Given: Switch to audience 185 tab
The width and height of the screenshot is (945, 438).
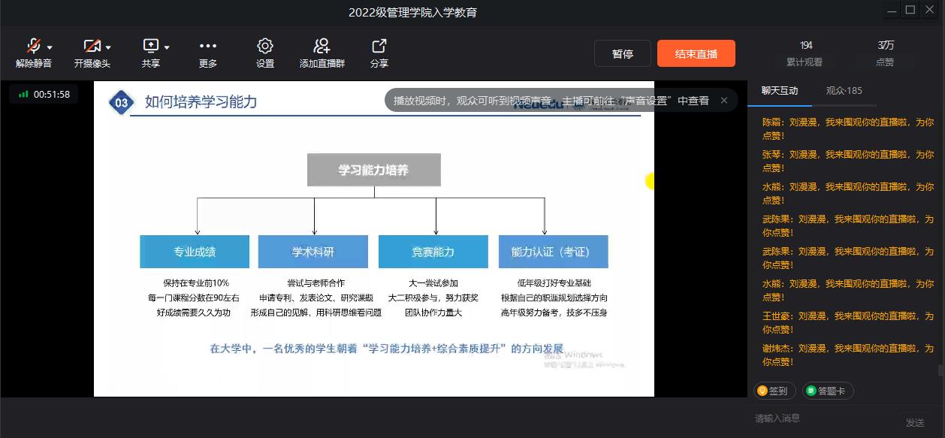Looking at the screenshot, I should pos(844,91).
